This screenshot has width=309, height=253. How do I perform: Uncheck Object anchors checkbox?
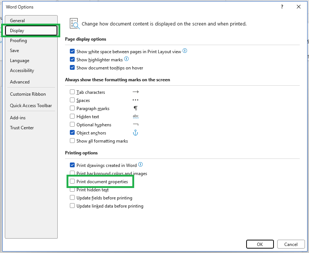[72, 133]
